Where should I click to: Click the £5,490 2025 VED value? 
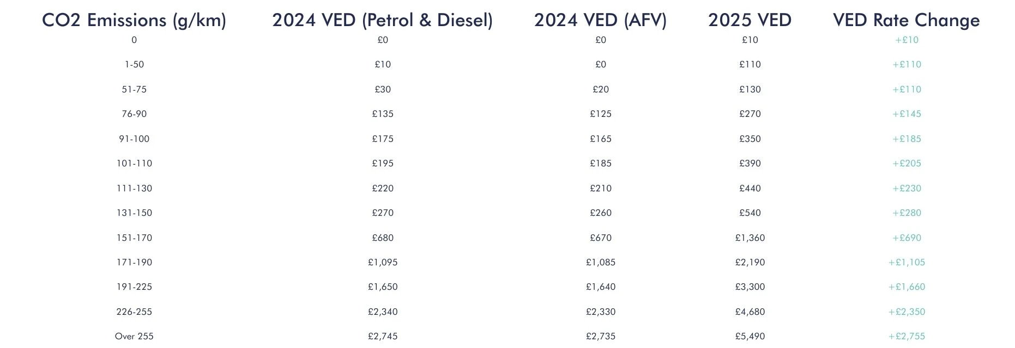750,336
